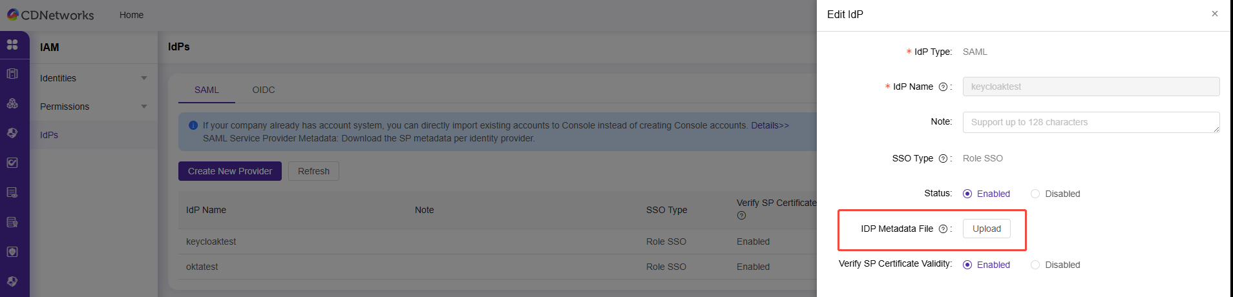Click the SSO Type column header

coord(667,210)
